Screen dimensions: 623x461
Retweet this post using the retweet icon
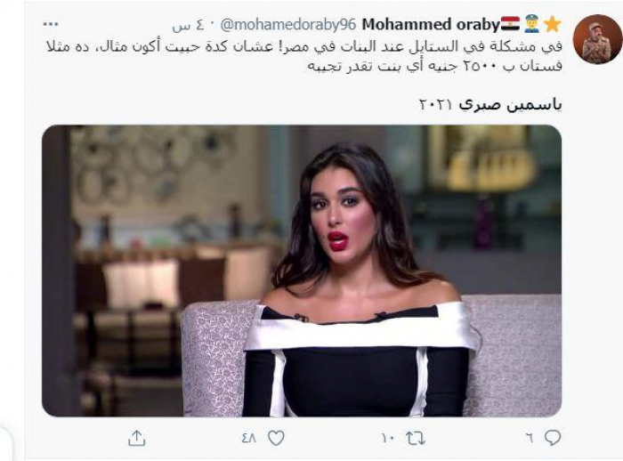(x=416, y=439)
